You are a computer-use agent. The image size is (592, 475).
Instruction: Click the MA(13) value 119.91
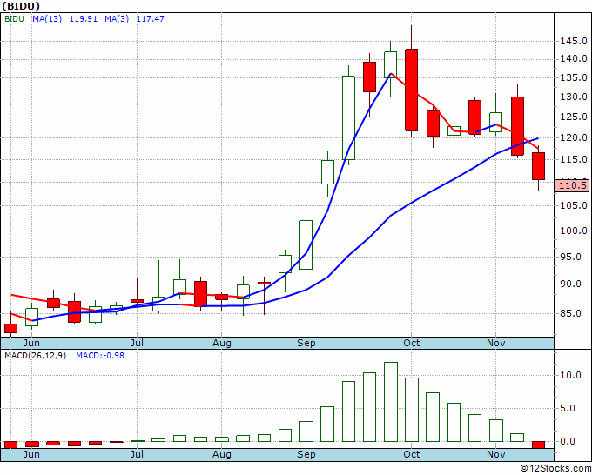[84, 19]
